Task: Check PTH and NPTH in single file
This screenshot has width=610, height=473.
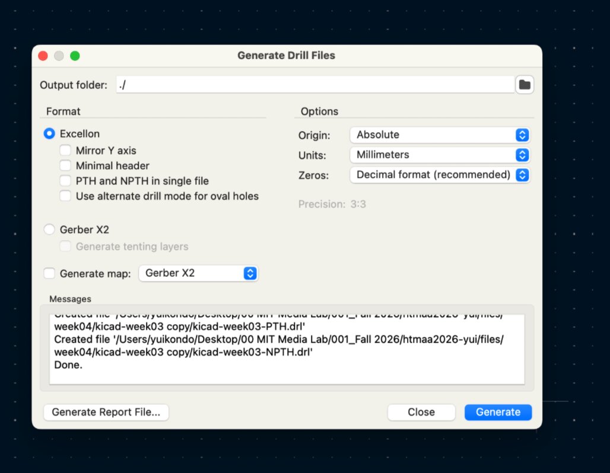Action: click(65, 181)
